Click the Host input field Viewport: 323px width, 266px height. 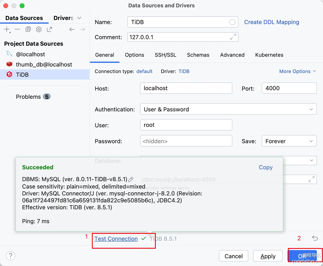click(186, 88)
